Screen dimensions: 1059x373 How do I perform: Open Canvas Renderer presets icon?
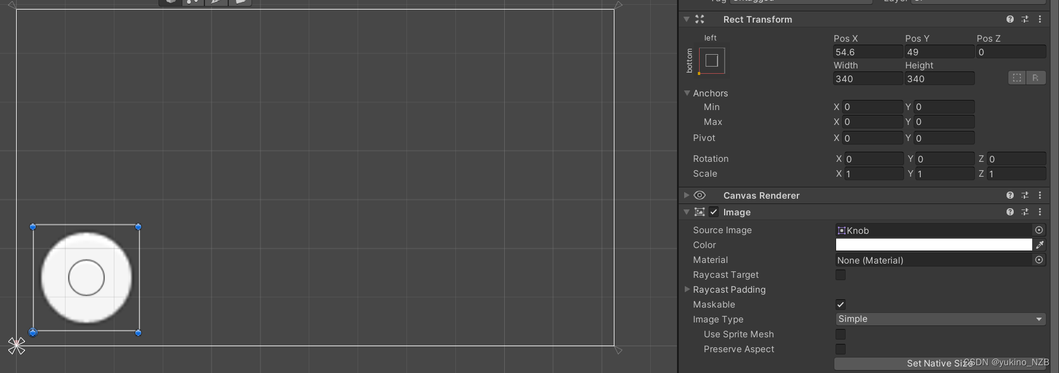(1025, 195)
